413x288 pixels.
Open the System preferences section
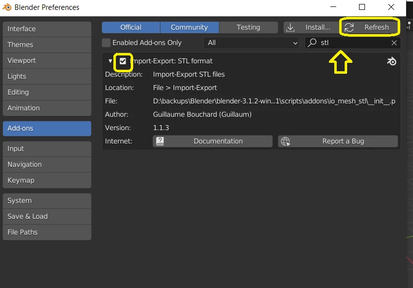(x=47, y=200)
